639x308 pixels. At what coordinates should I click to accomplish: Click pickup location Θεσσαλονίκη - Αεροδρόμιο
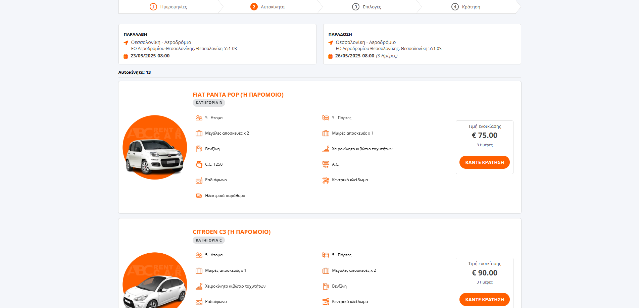tap(161, 42)
